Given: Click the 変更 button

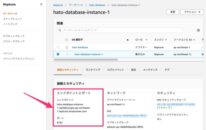Looking at the screenshot, I should pyautogui.click(x=173, y=12).
